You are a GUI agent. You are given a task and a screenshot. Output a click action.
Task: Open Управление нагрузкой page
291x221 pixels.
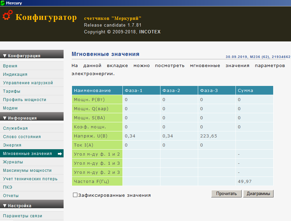tap(32, 83)
